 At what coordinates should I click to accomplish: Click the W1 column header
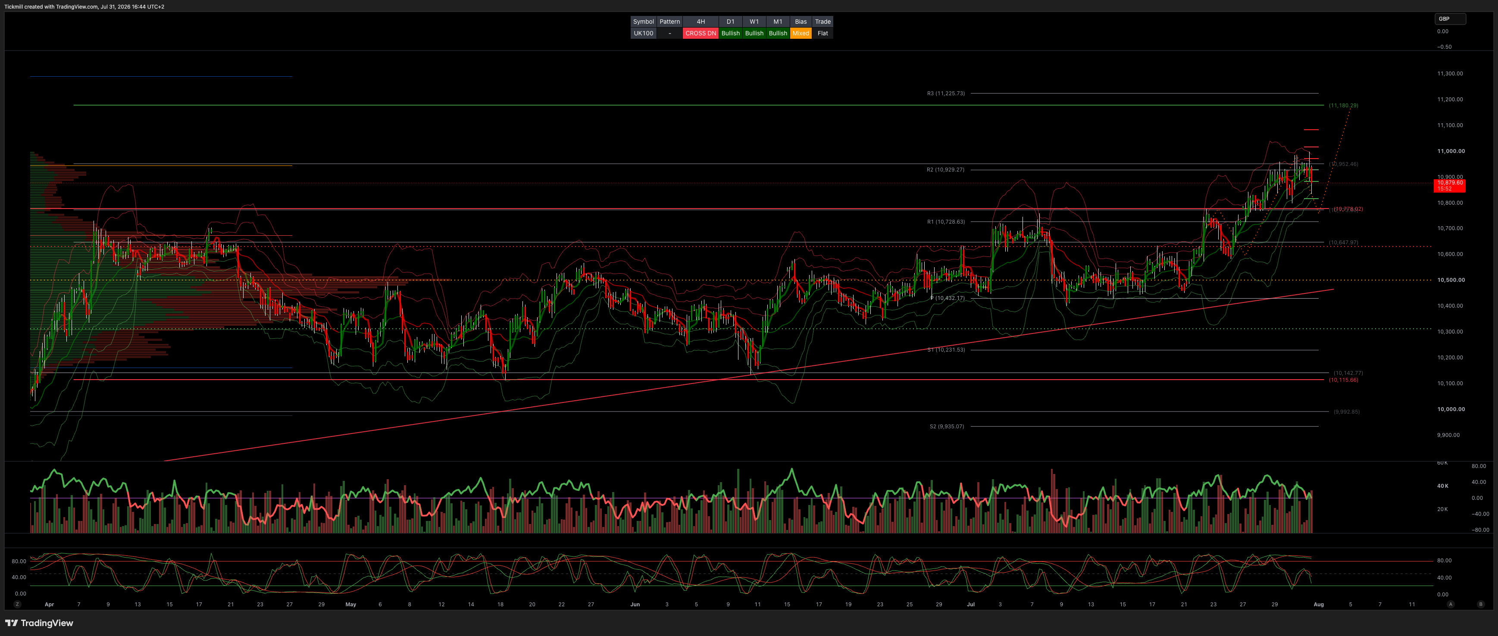point(754,22)
